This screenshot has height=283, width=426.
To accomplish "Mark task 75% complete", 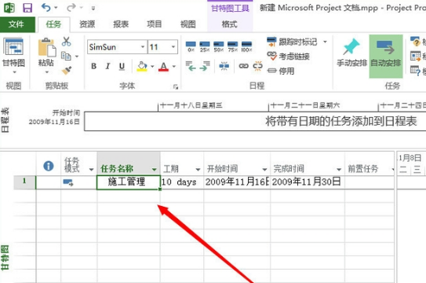I will (x=232, y=46).
